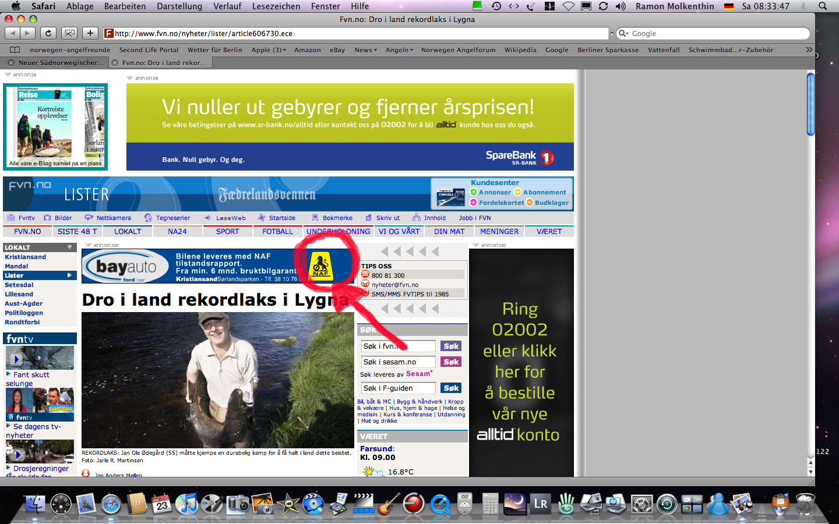Switch to the 'Neuer Südnorwegischer...' tab
The height and width of the screenshot is (524, 839).
click(x=61, y=63)
